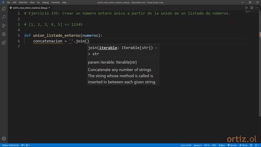Start Go Live server
The image size is (261, 147).
click(232, 145)
